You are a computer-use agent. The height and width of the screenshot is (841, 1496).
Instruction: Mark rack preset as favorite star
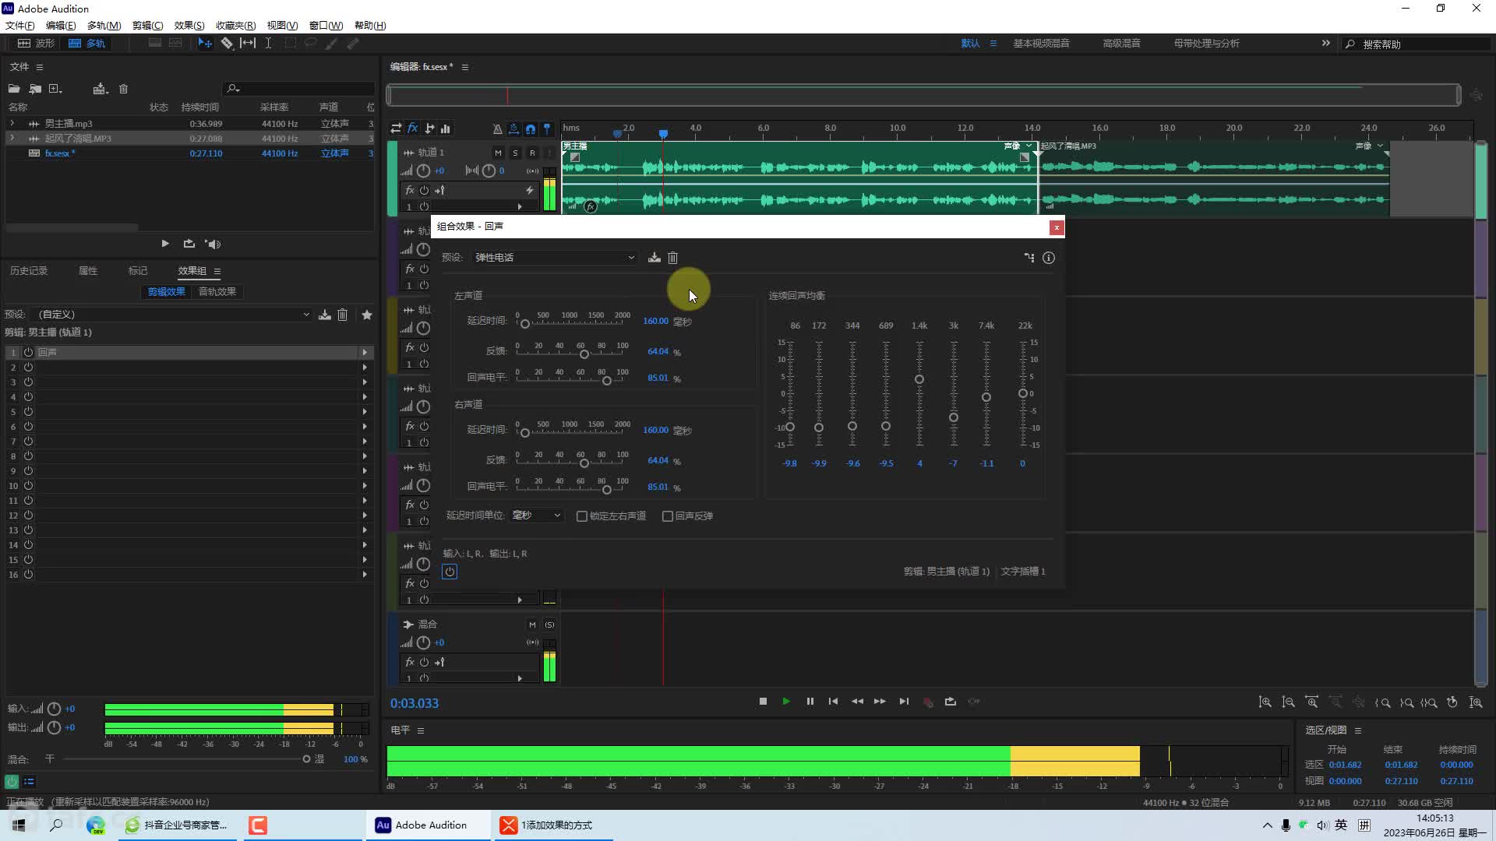pyautogui.click(x=367, y=315)
